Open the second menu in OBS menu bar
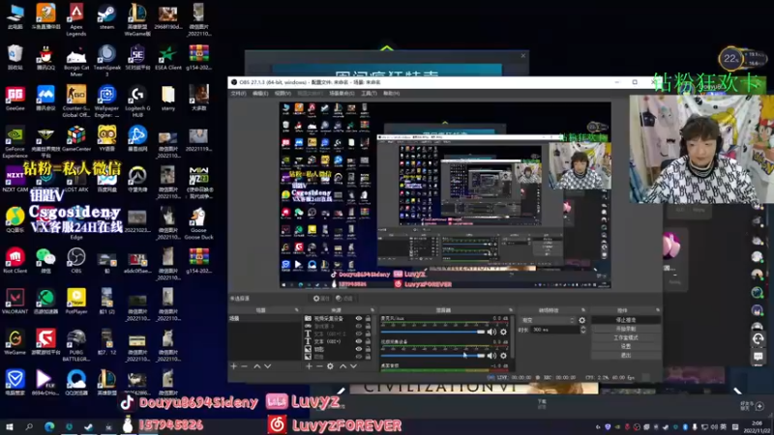 pos(260,93)
